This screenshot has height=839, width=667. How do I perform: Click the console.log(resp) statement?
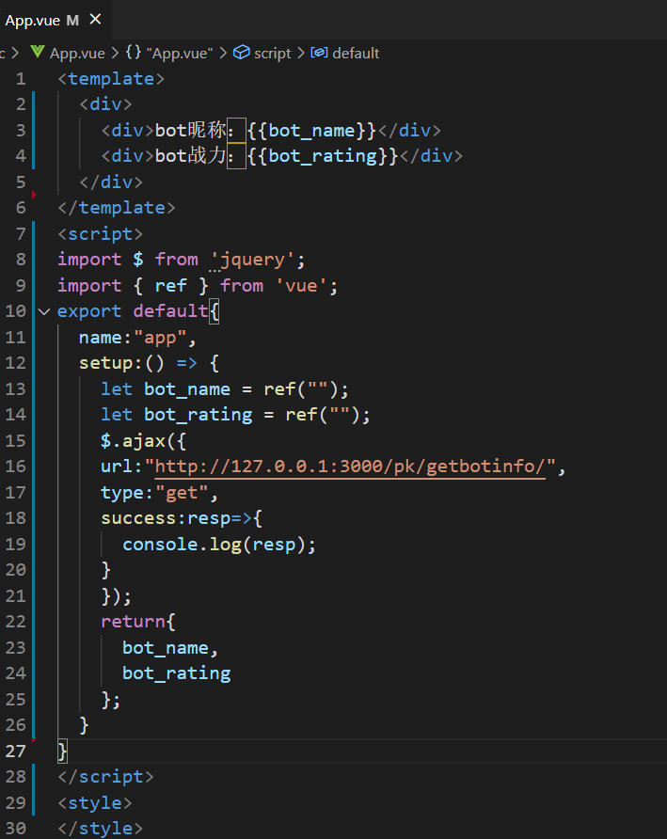coord(219,545)
